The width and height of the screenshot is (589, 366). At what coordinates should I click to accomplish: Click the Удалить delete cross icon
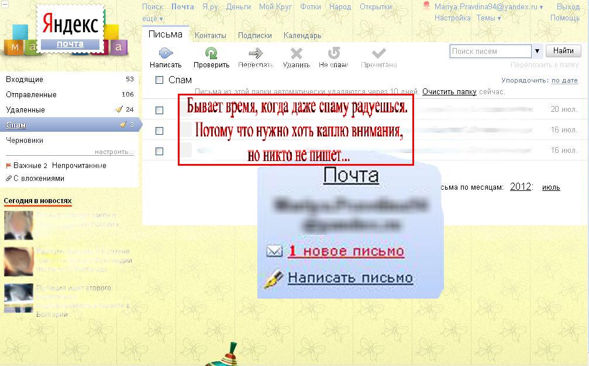(x=297, y=53)
